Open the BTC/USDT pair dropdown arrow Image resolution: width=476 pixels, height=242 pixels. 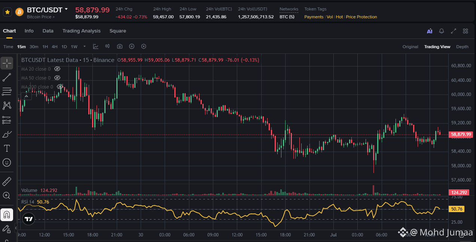coord(66,9)
